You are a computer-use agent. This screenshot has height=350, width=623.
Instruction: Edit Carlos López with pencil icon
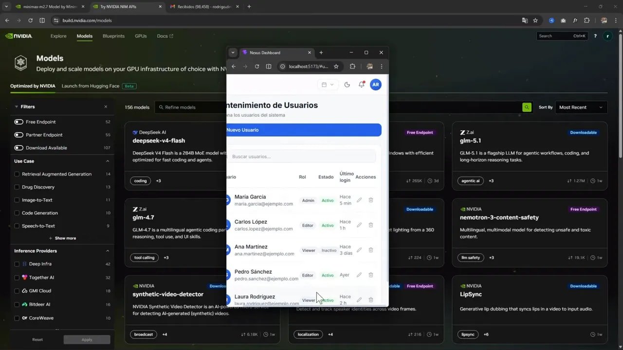359,225
